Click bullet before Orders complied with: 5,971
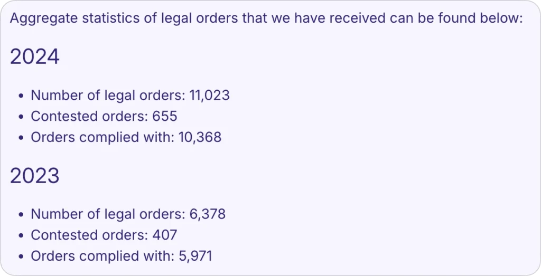This screenshot has height=276, width=541. [21, 256]
